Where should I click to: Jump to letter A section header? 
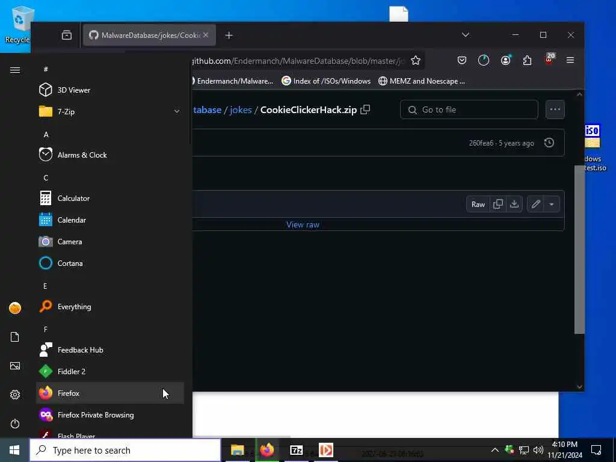(46, 134)
